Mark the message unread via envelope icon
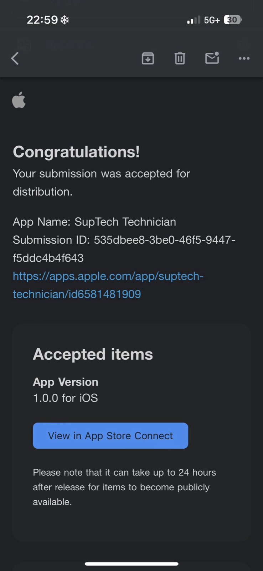 (x=212, y=58)
